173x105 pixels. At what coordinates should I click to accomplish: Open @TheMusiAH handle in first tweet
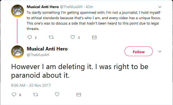tap(71, 7)
